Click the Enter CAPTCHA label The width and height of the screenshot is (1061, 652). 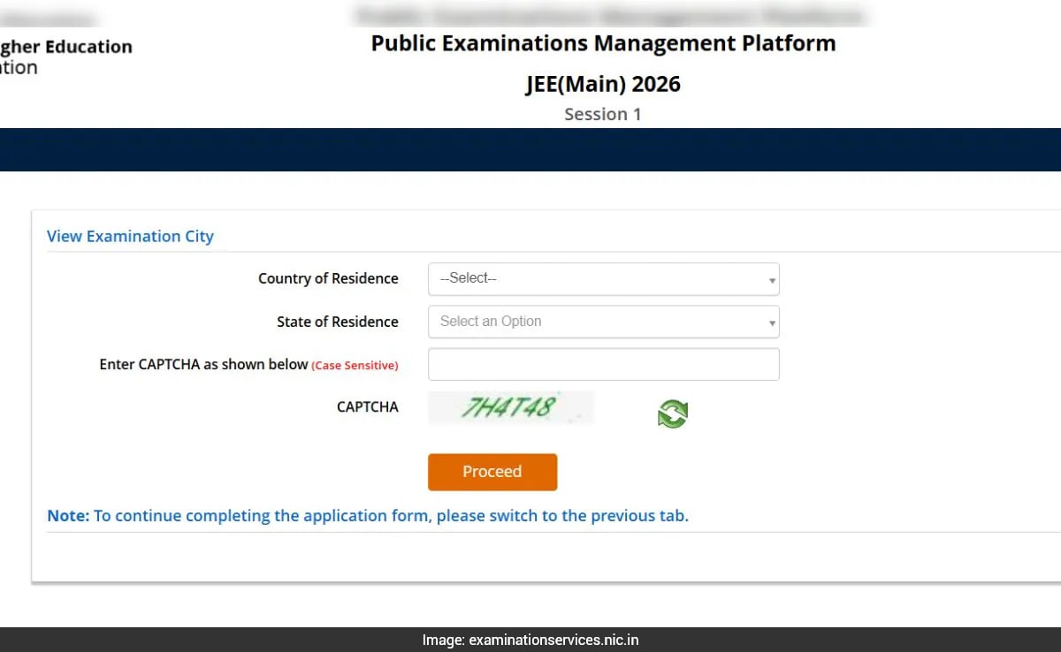pos(202,364)
